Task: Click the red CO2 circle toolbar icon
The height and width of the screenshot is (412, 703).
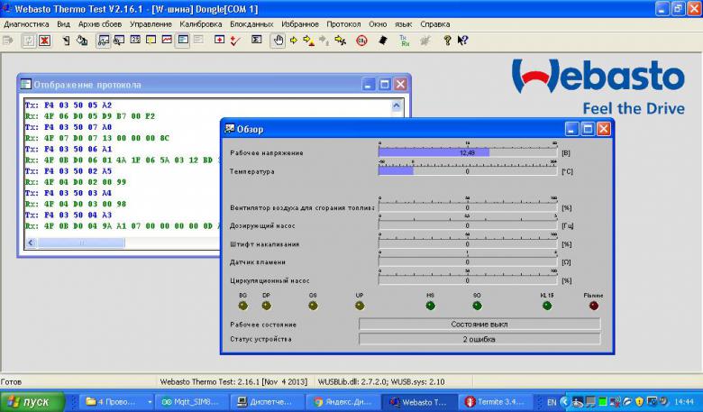Action: [x=361, y=41]
